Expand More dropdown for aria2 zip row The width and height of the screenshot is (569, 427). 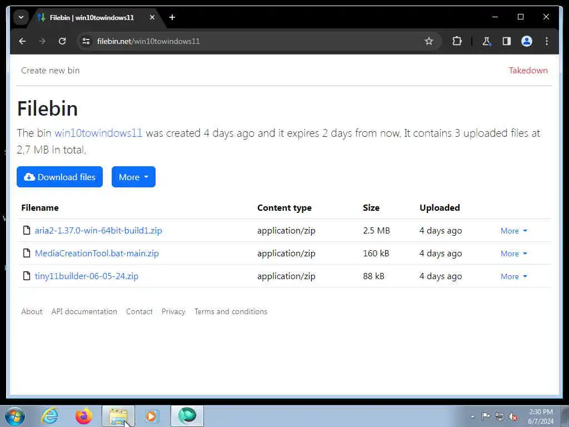[514, 231]
